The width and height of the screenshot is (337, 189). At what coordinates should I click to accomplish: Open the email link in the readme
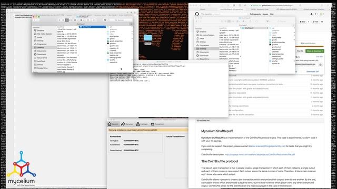coord(267,146)
